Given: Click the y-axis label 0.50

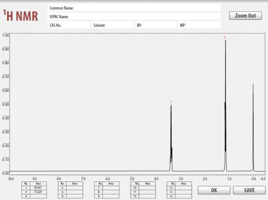Looking at the screenshot, I should [5, 104].
